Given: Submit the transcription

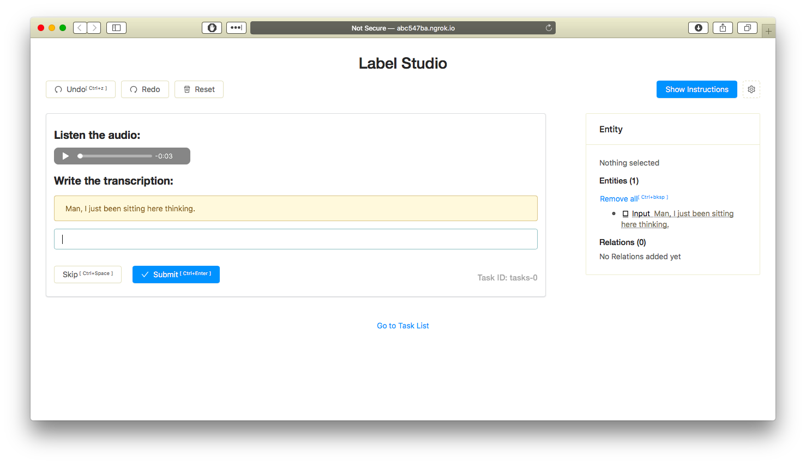Looking at the screenshot, I should [176, 274].
